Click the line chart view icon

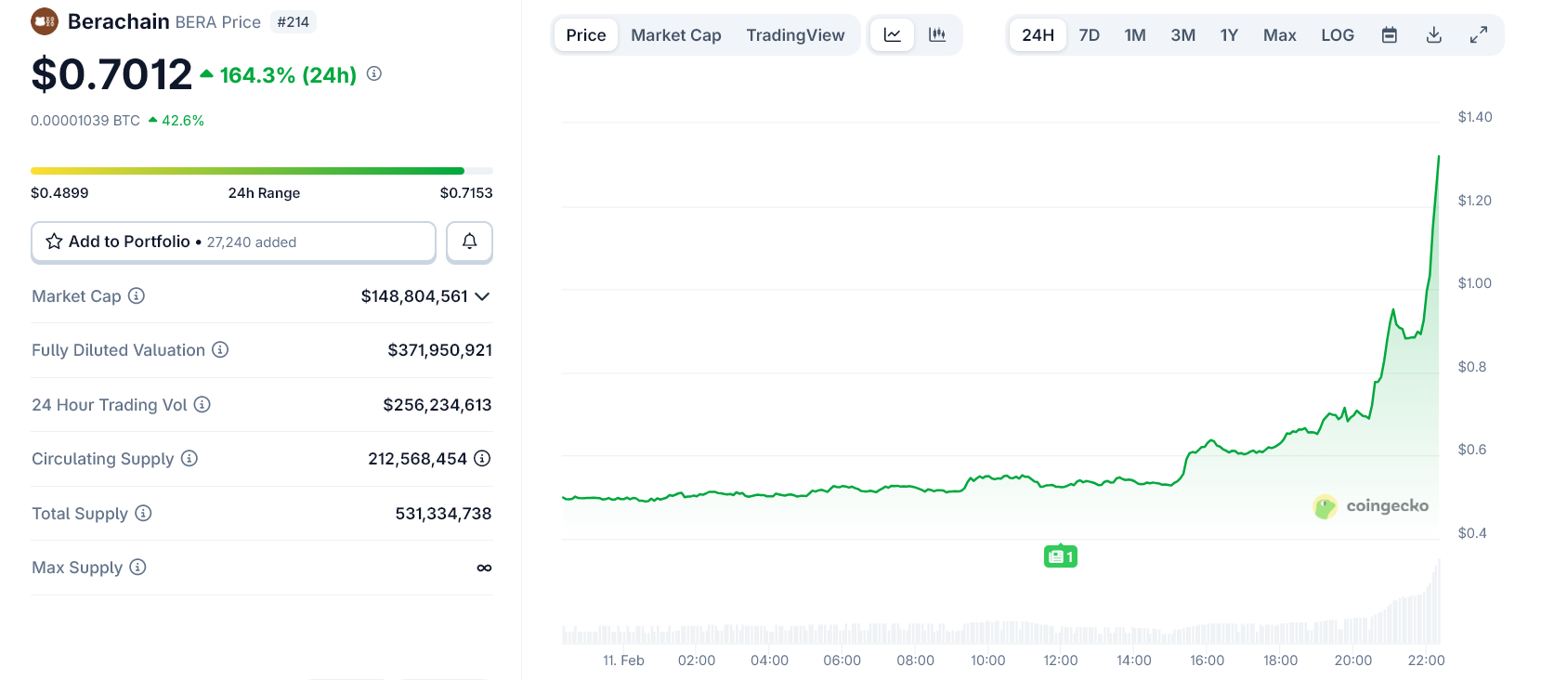click(892, 35)
